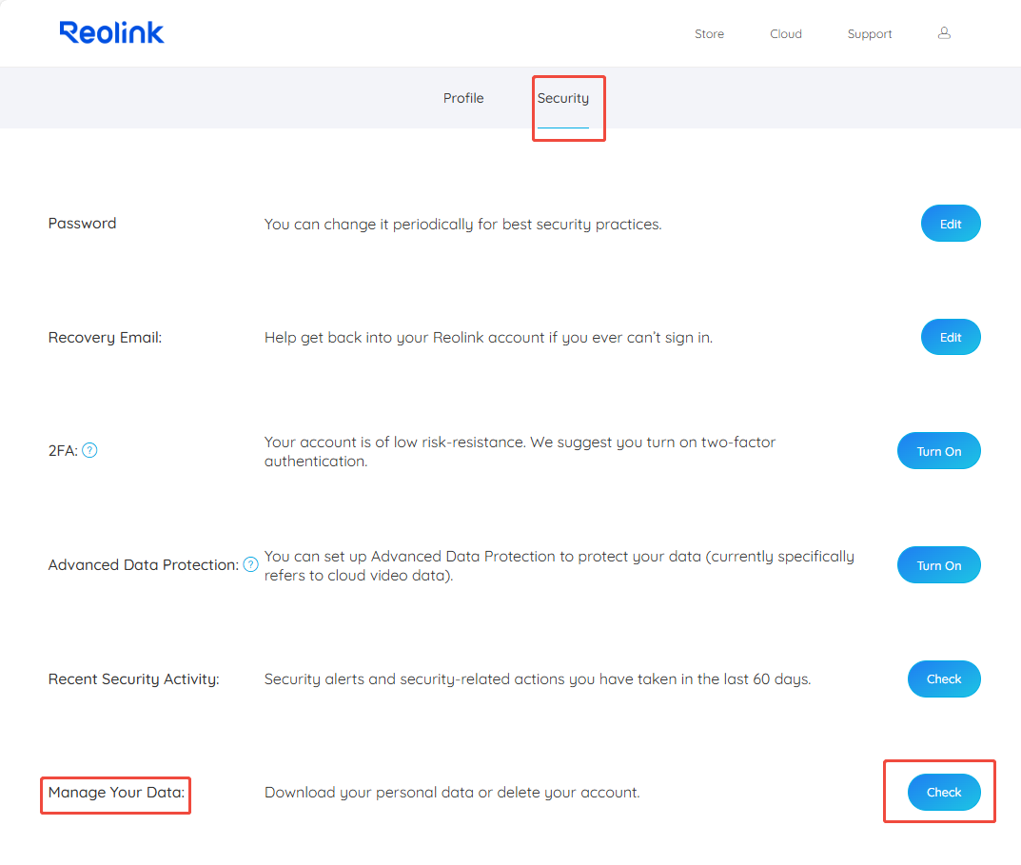1021x865 pixels.
Task: Click the 2FA label text
Action: [x=63, y=451]
